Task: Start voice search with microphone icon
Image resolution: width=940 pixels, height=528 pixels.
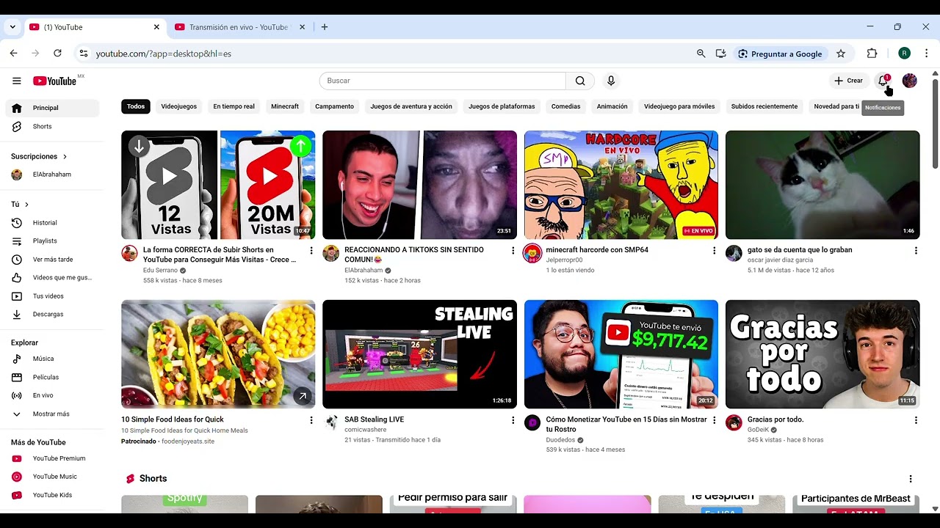Action: (x=610, y=81)
